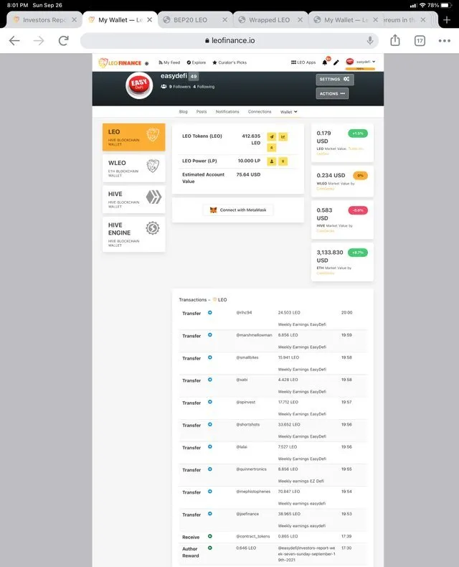Tap the microphone icon in address bar
Image resolution: width=459 pixels, height=567 pixels.
coord(370,40)
